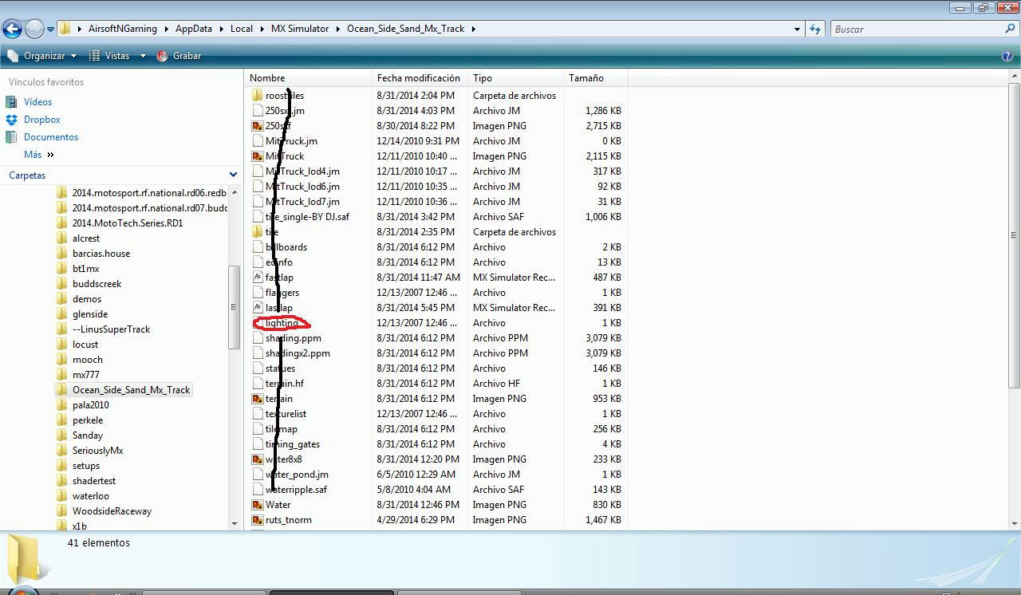
Task: Click the file list vertical scrollbar
Action: click(1015, 299)
